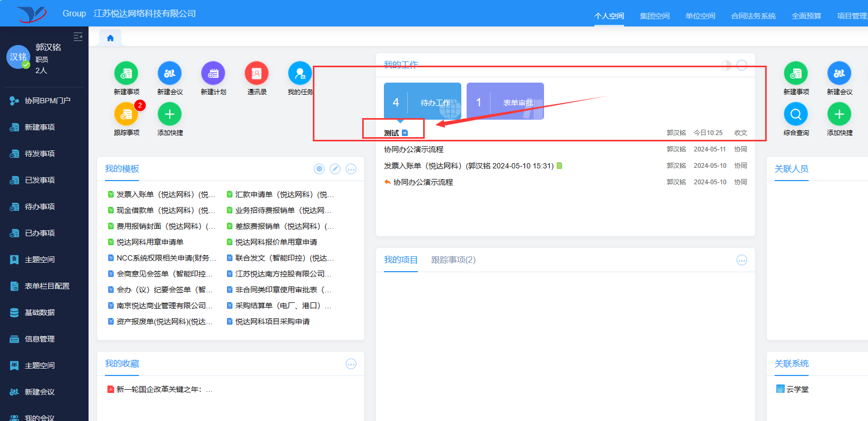Open the 综合查询 search icon
The image size is (868, 421).
796,114
